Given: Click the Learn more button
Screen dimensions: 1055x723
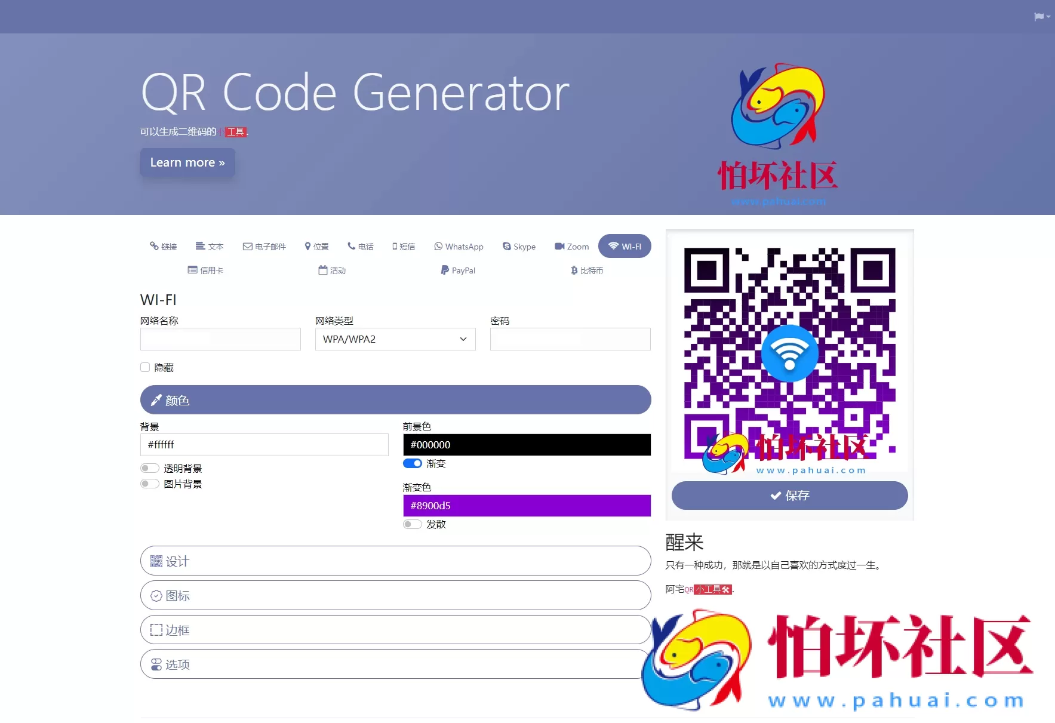Looking at the screenshot, I should click(x=187, y=162).
